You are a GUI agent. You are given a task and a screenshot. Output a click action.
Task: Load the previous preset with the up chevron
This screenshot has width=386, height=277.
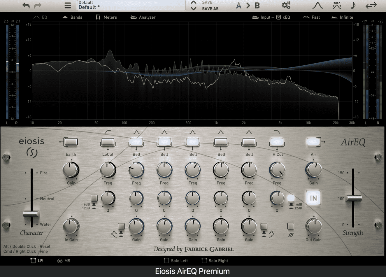tap(193, 2)
